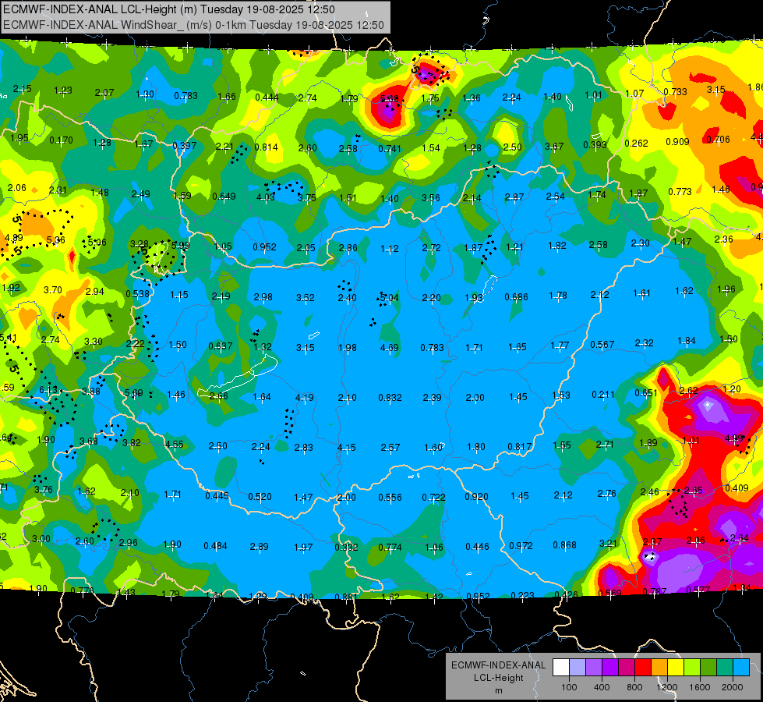The height and width of the screenshot is (702, 763).
Task: Select the orange legend color swatch
Action: point(659,668)
